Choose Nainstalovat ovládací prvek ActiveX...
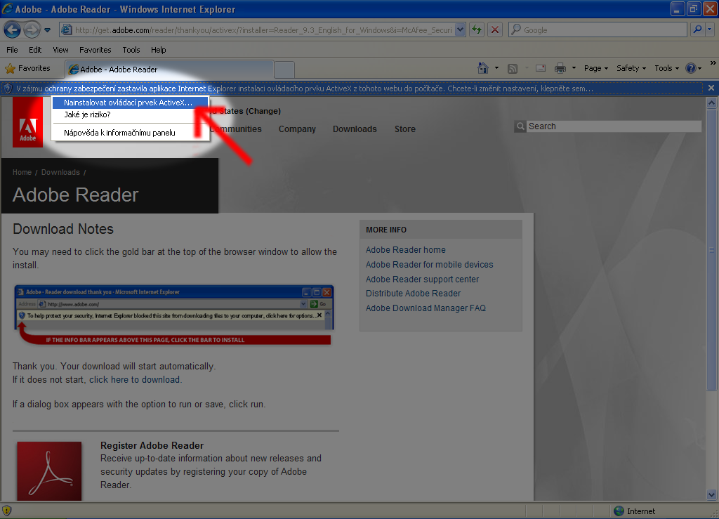Viewport: 719px width, 519px height. click(130, 103)
